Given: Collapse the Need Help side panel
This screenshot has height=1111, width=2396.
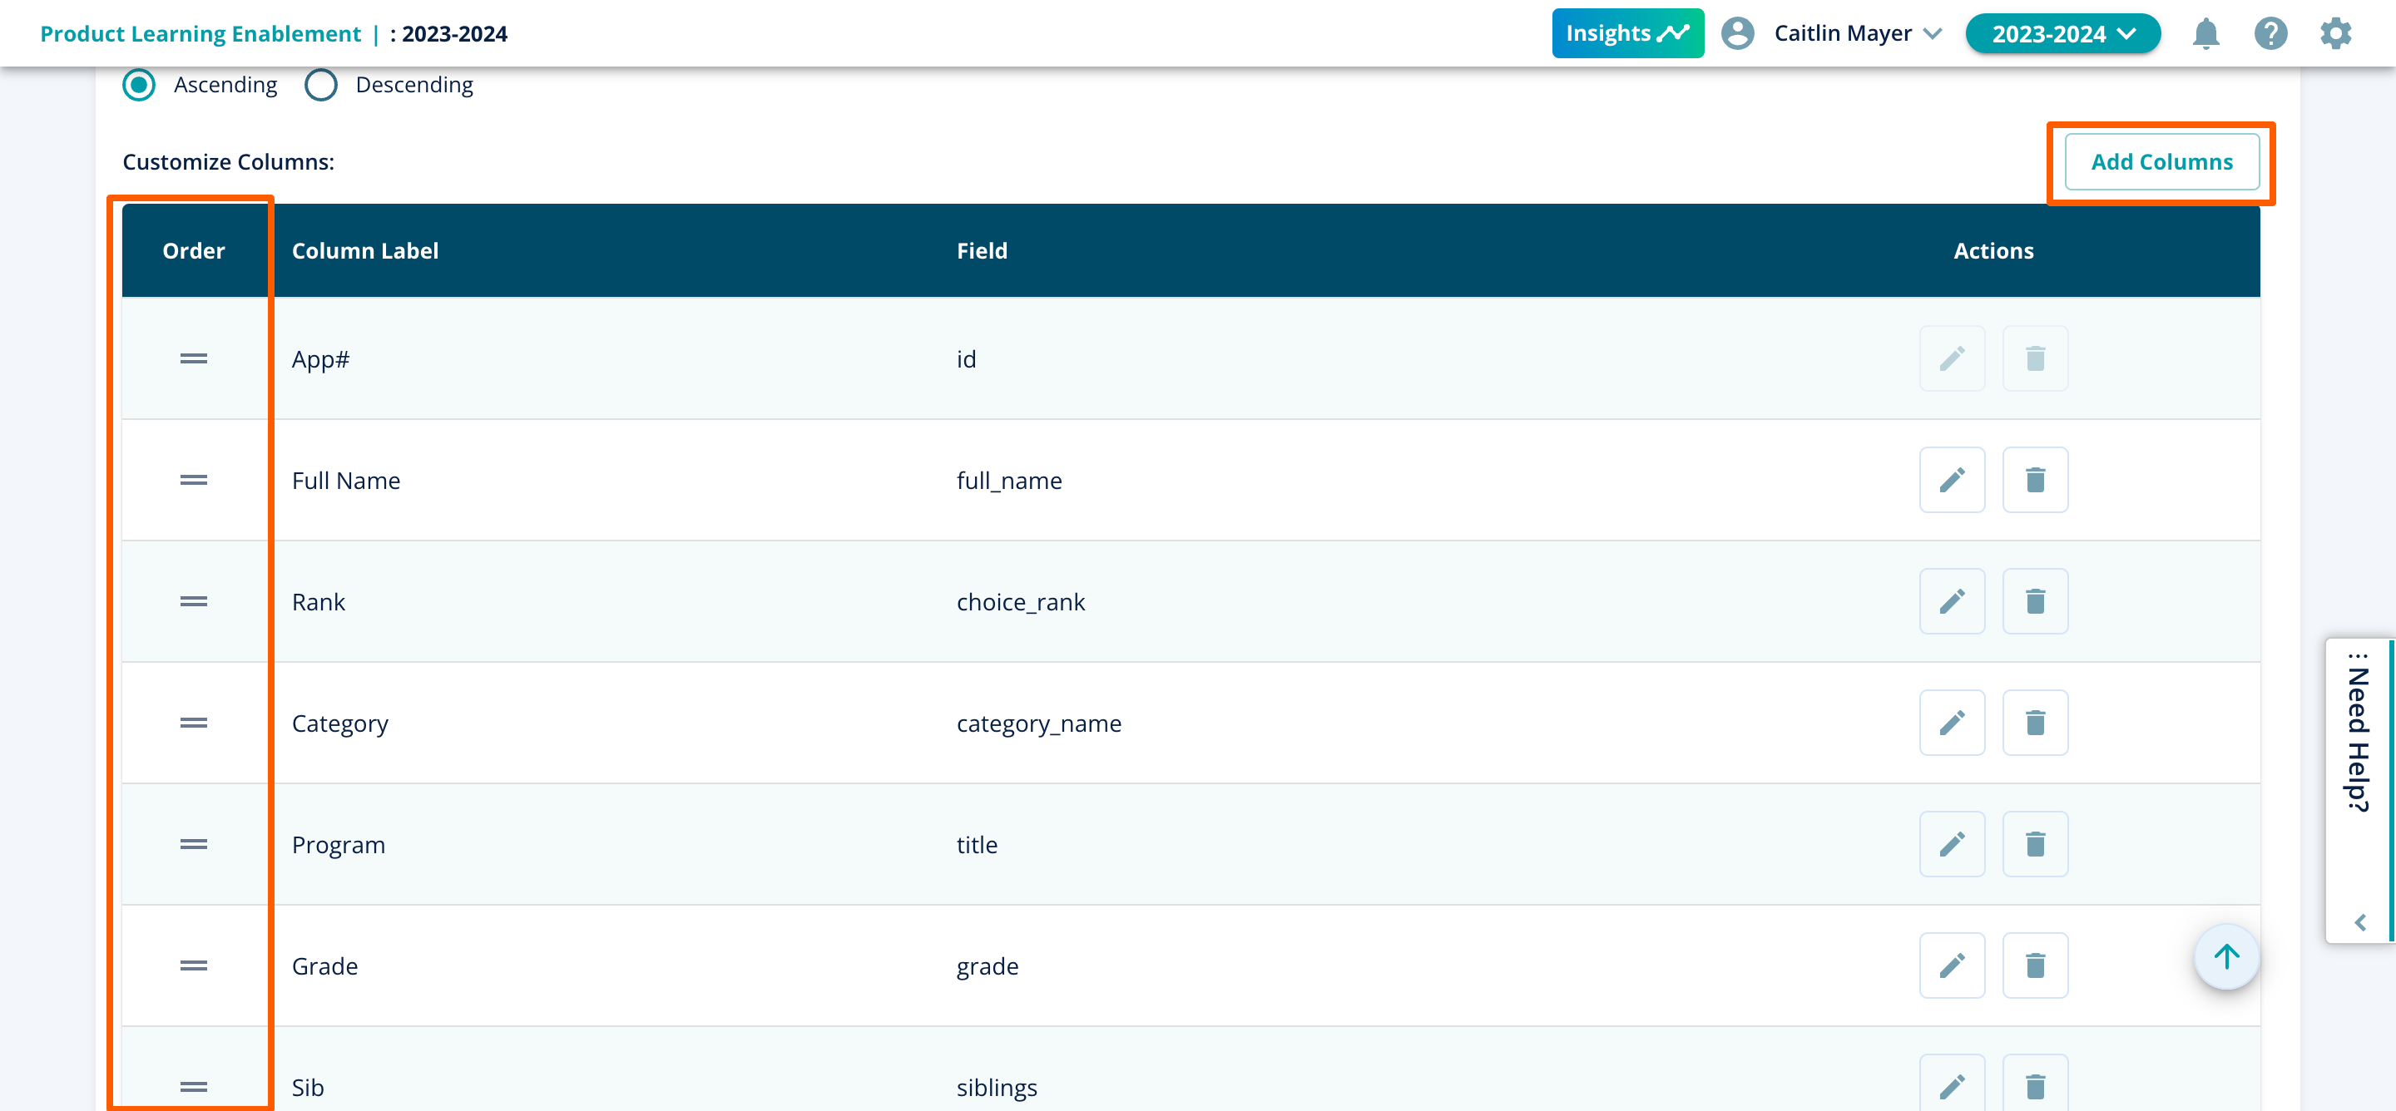Looking at the screenshot, I should (2359, 921).
